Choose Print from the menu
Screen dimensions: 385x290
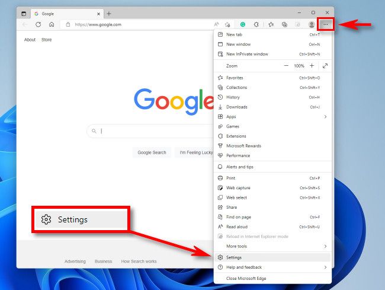[x=272, y=178]
